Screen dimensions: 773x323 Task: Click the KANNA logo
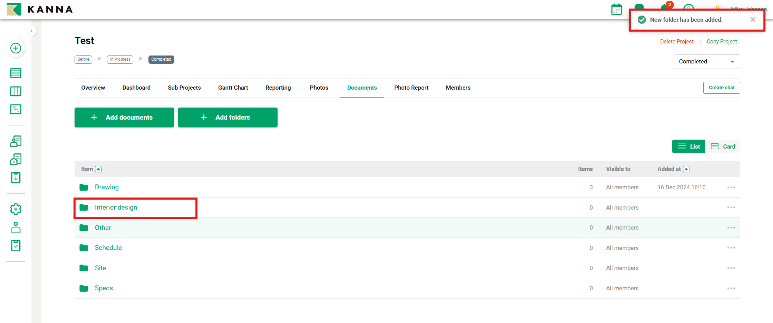[x=40, y=9]
